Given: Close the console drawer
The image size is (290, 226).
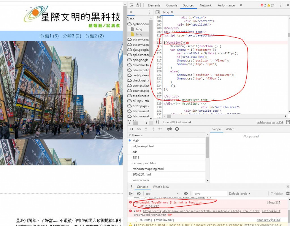Looking at the screenshot, I should pyautogui.click(x=288, y=187).
